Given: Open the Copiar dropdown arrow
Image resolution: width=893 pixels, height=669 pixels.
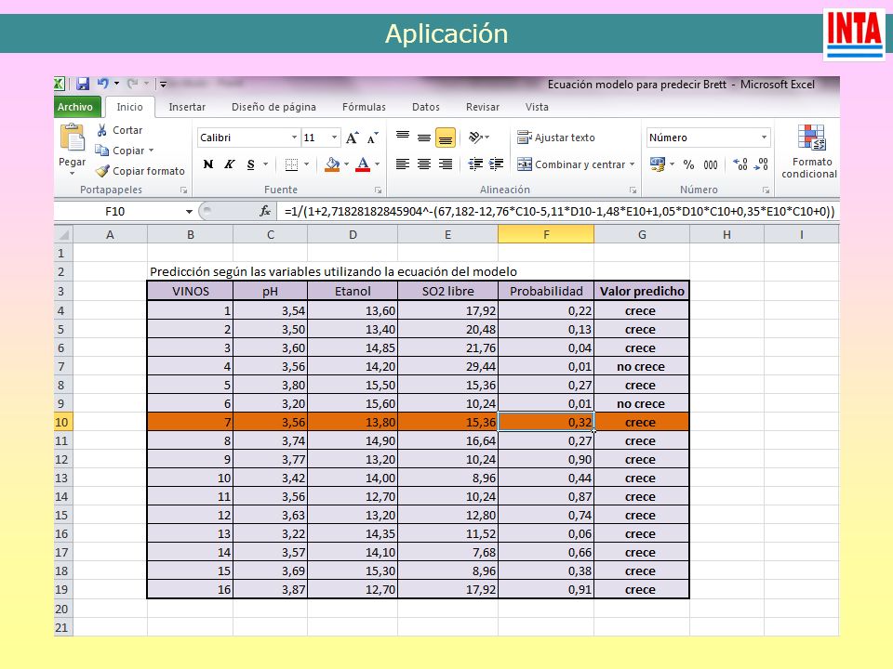Looking at the screenshot, I should pos(152,151).
